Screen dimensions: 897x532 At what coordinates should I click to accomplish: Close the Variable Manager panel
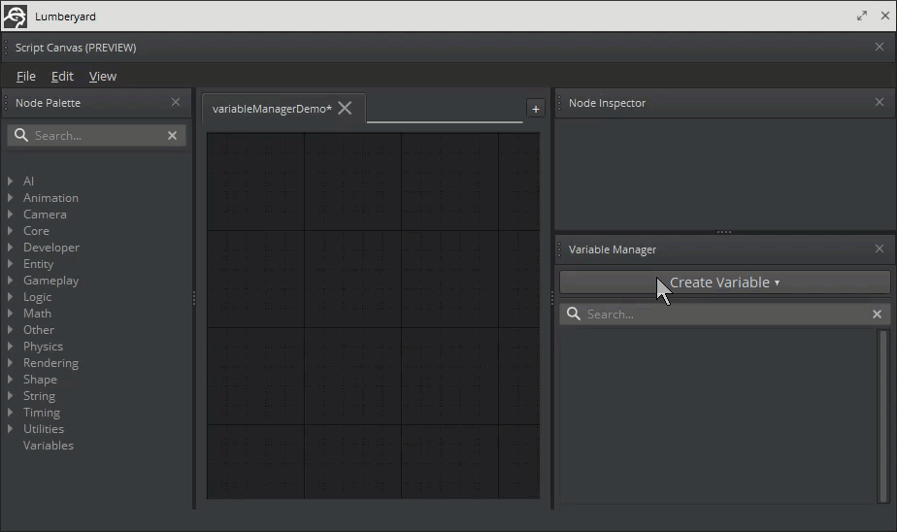click(x=879, y=249)
